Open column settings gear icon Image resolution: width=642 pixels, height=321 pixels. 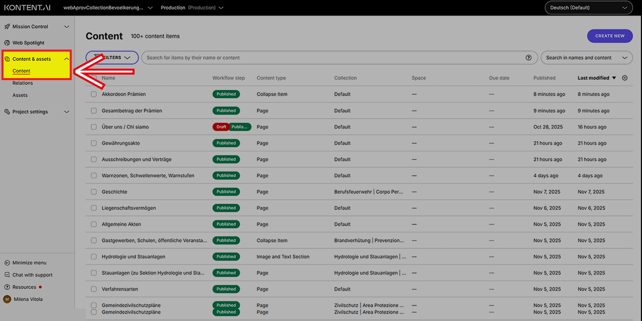(x=624, y=78)
